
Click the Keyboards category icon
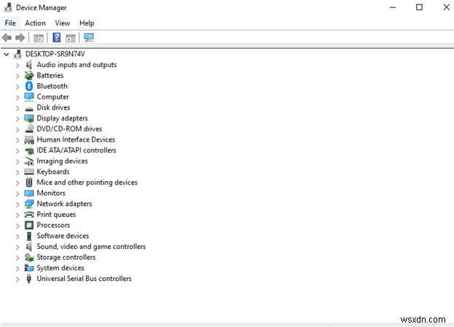[29, 172]
